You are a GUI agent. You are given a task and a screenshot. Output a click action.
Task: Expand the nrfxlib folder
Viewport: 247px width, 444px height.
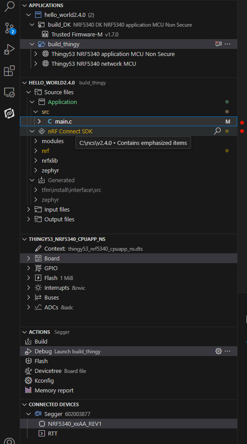(36, 160)
